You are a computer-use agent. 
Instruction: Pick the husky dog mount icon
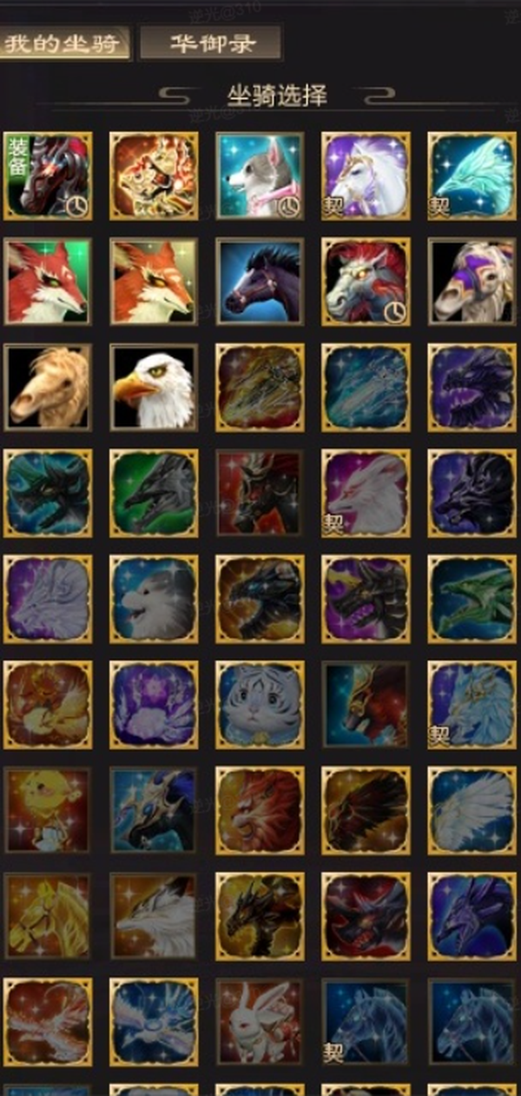coord(260,176)
